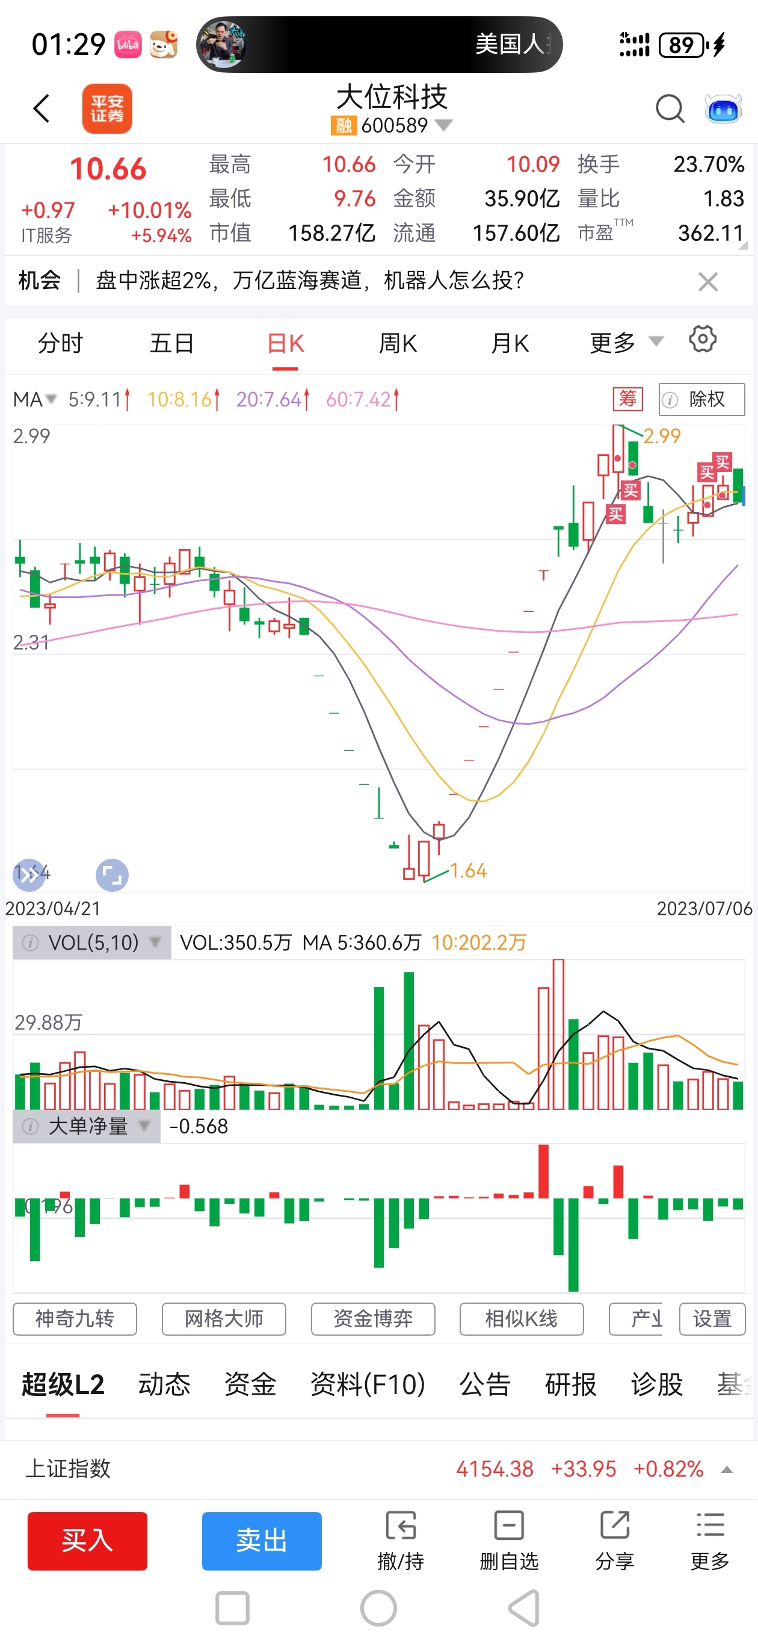The image size is (758, 1638).
Task: Tap Android home circle button
Action: coord(378,1608)
